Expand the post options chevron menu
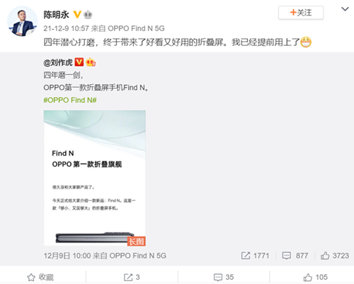 click(345, 9)
